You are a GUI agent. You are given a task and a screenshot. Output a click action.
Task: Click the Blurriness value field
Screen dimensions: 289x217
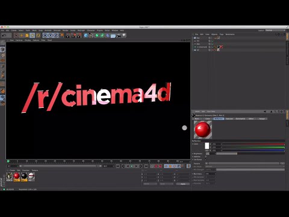(x=210, y=174)
